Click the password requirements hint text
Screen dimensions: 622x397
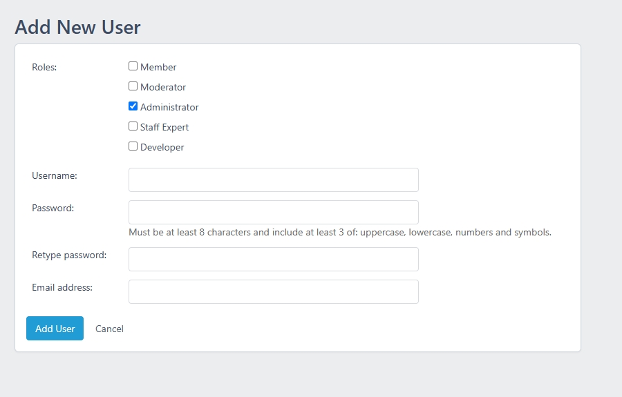[x=340, y=232]
